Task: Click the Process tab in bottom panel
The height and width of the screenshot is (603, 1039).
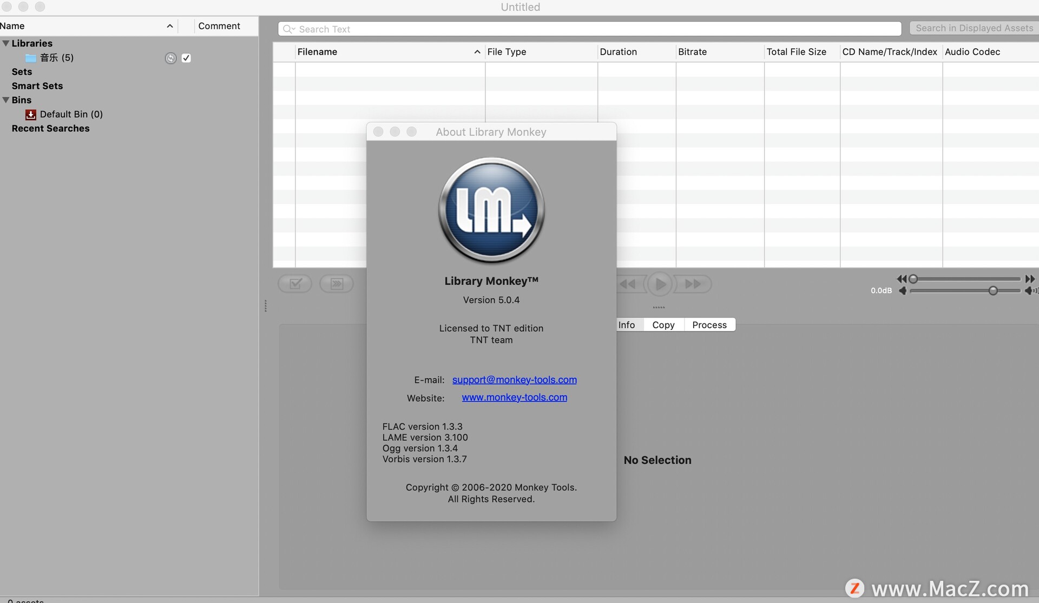Action: [x=709, y=324]
